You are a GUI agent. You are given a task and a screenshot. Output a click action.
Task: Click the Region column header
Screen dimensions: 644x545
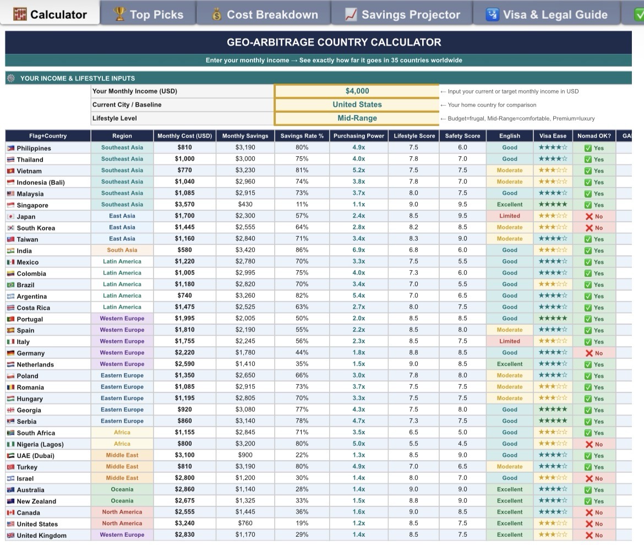tap(122, 135)
